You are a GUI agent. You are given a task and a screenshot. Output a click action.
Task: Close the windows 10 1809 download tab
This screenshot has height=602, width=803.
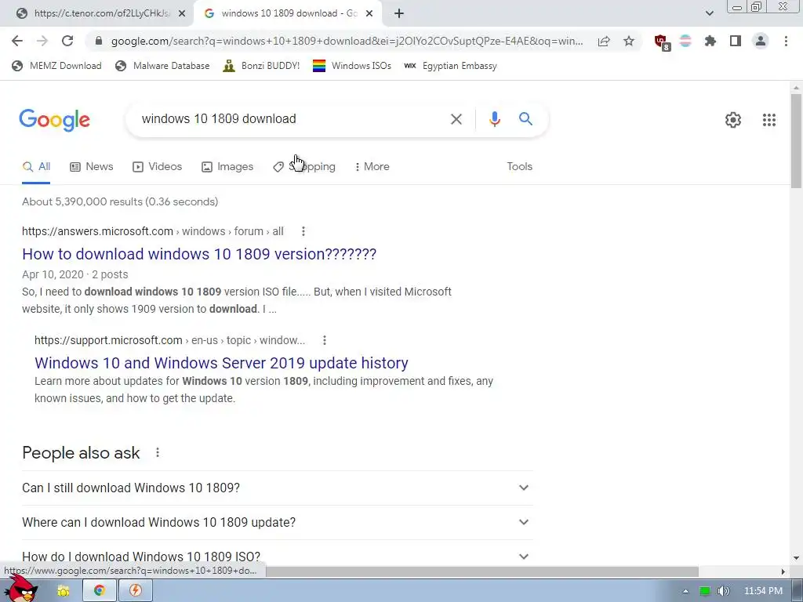click(369, 14)
